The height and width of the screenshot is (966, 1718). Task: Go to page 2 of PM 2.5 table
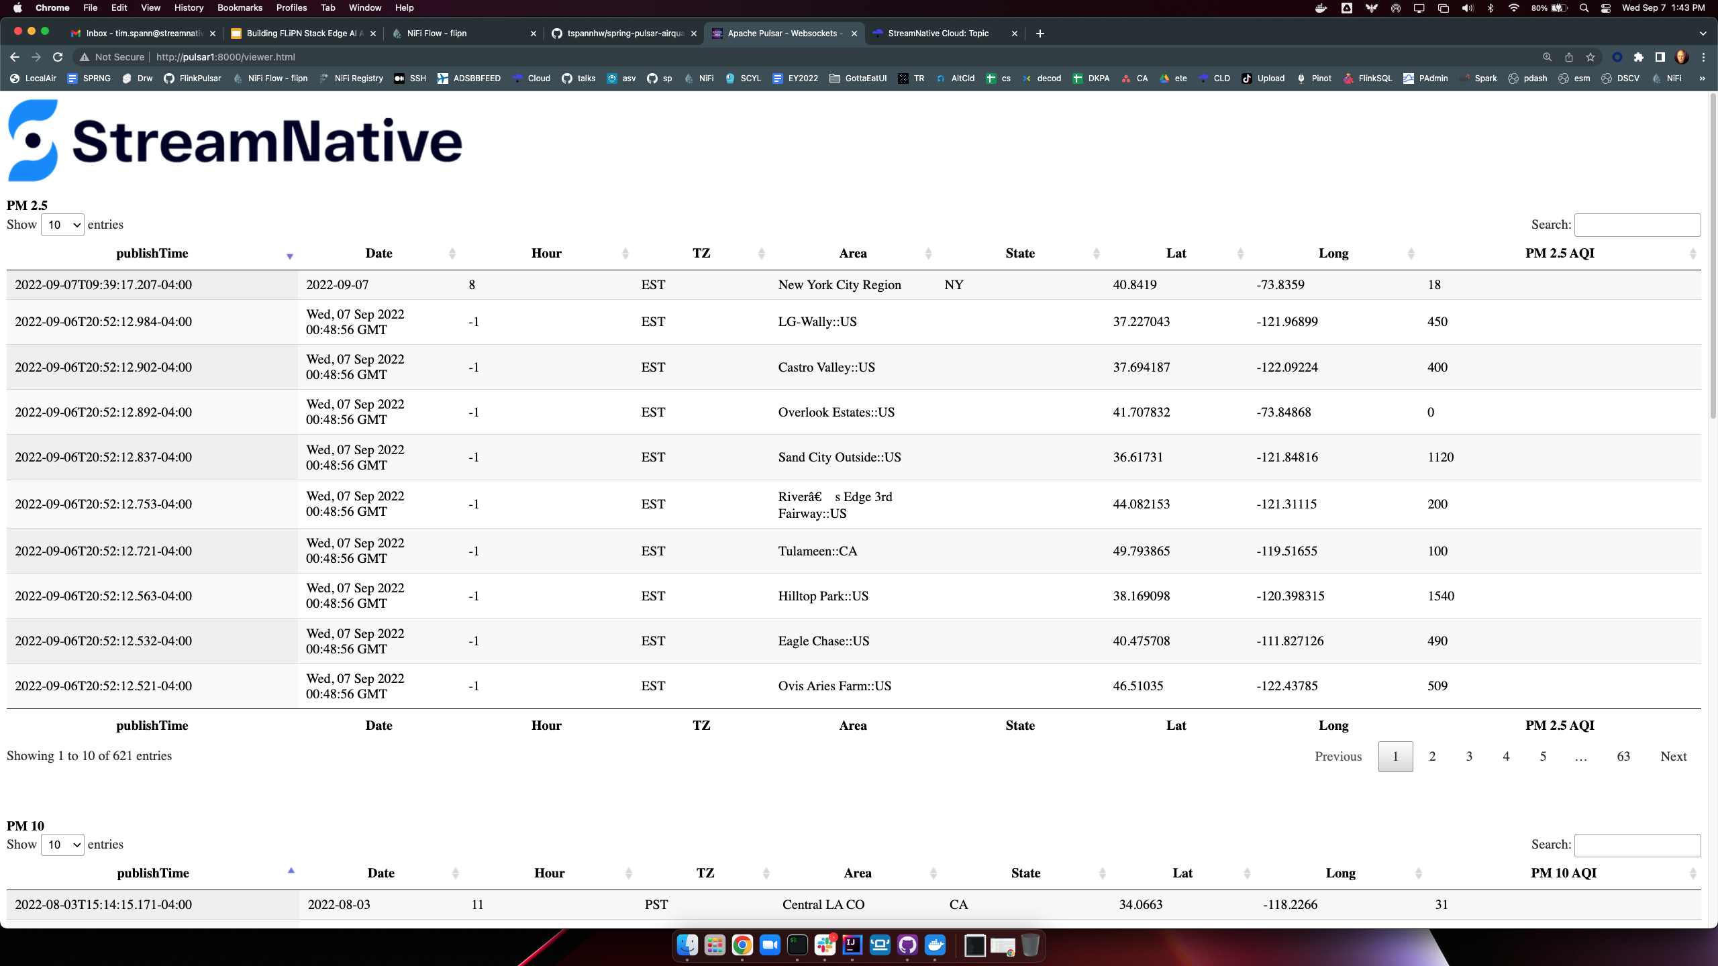[x=1432, y=757]
